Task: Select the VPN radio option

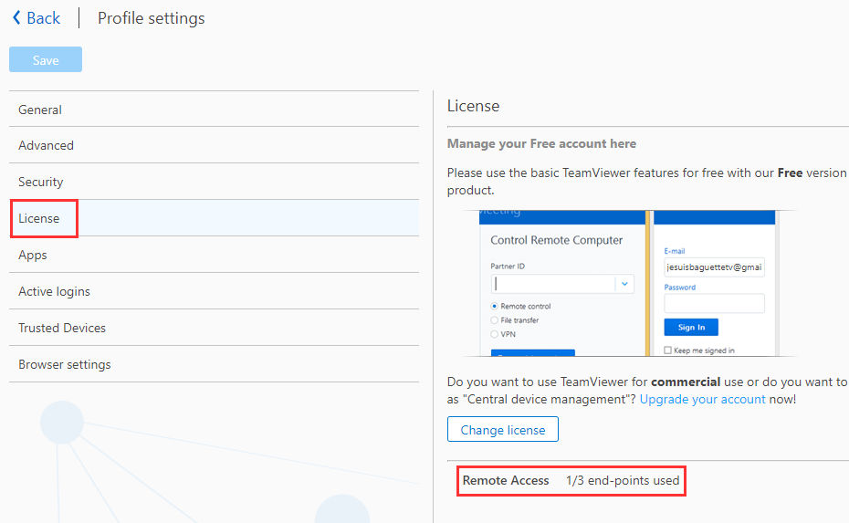Action: [x=494, y=334]
